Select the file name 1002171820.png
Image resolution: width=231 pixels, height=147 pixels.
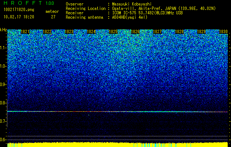point(19,10)
